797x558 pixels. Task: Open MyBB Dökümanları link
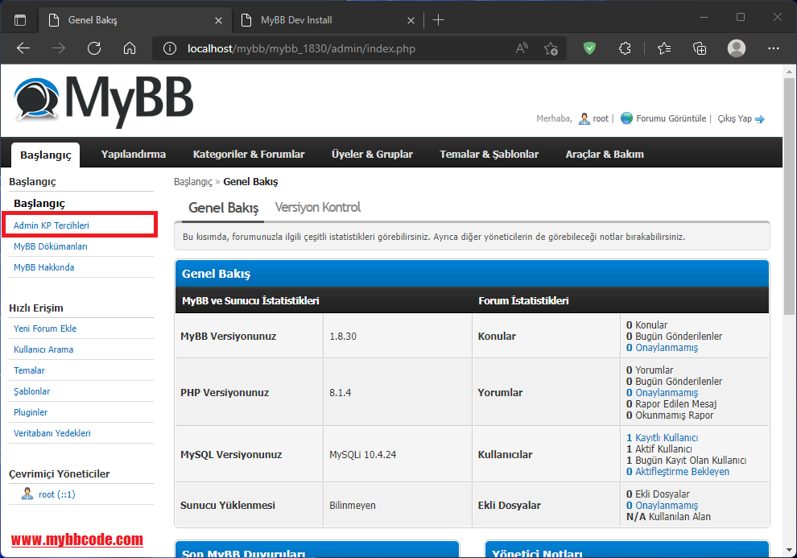pyautogui.click(x=51, y=246)
